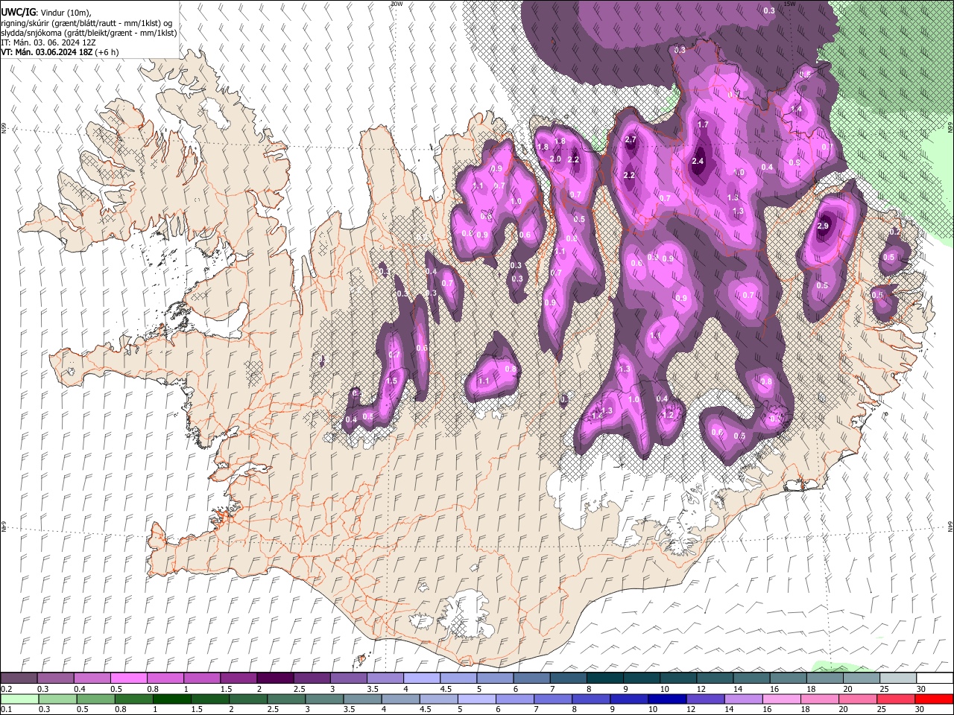Click the 2.0 snowfall value on the map
The height and width of the screenshot is (715, 954).
click(x=555, y=159)
